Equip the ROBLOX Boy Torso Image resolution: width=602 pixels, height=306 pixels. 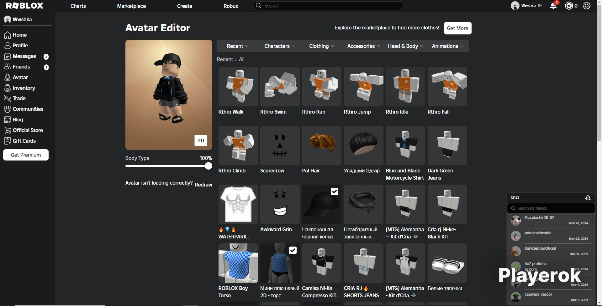[238, 263]
